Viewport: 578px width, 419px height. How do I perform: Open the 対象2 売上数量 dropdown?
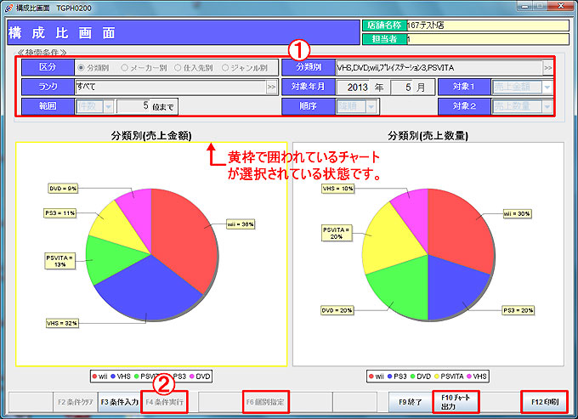coord(547,106)
